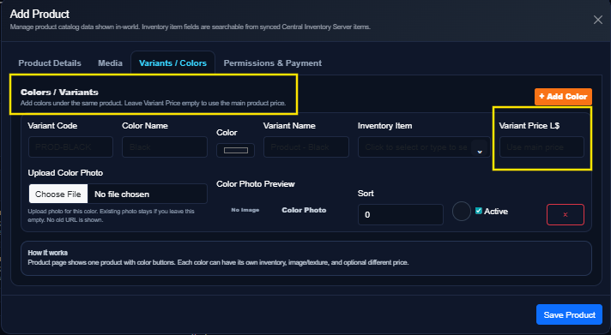Expand the Inventory Item dropdown arrow
This screenshot has height=335, width=611.
(480, 152)
